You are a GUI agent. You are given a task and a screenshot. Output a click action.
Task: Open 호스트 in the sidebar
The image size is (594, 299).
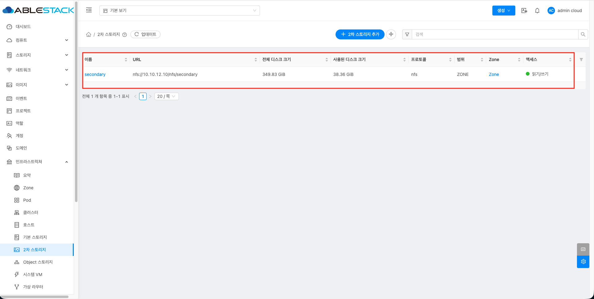37,225
